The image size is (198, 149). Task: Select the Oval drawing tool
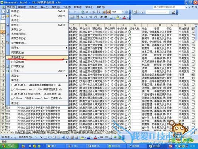point(50,137)
